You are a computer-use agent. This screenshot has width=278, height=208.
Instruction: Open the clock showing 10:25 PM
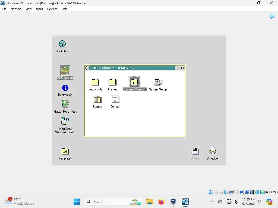coord(249,201)
